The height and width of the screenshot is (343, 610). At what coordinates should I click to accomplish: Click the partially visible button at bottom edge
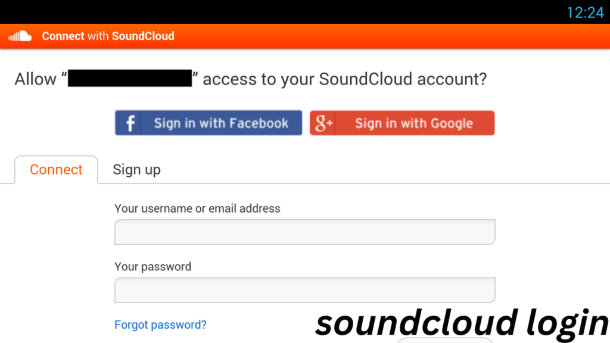point(445,340)
